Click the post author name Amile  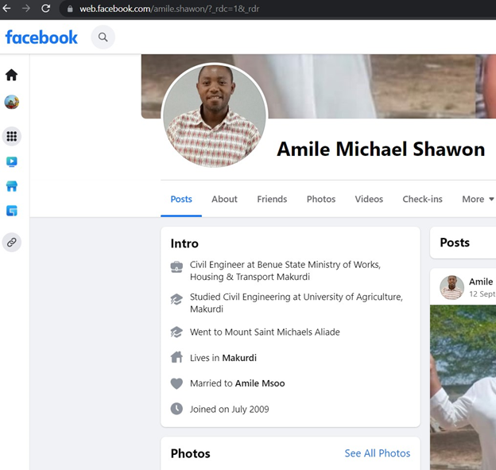point(481,282)
